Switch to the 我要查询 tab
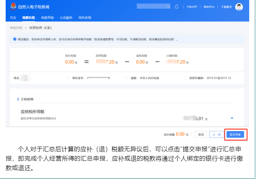 point(47,18)
